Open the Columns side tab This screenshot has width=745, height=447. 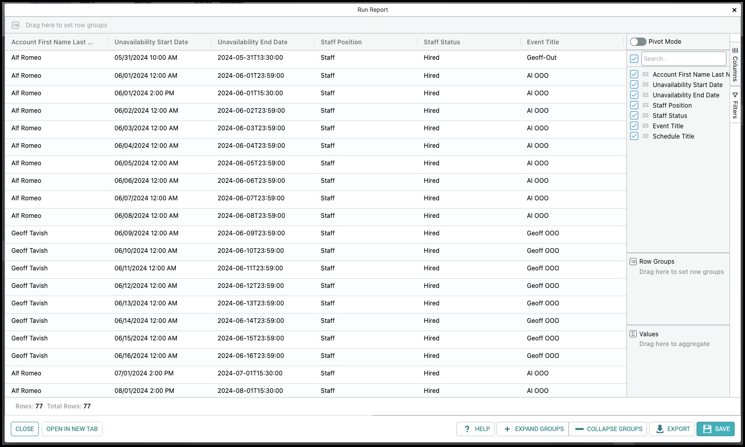(735, 64)
